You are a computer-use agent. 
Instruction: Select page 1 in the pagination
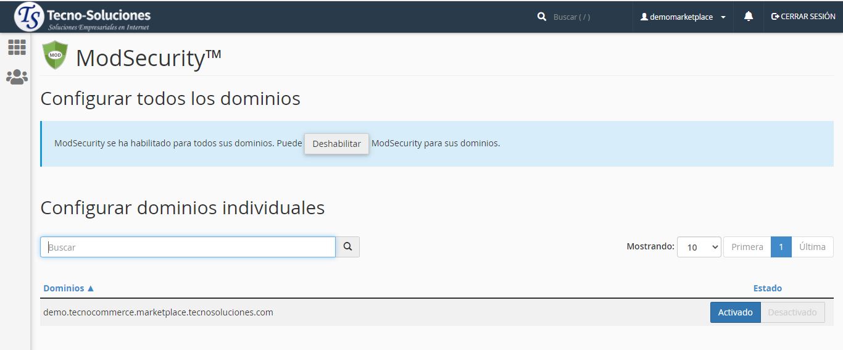click(x=781, y=247)
